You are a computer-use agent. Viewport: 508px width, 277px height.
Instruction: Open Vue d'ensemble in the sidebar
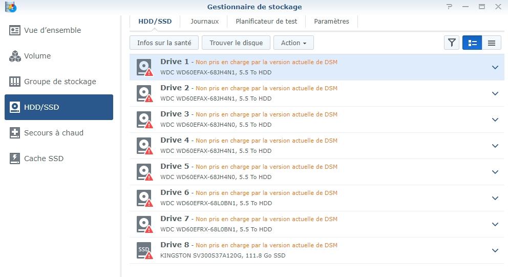46,30
